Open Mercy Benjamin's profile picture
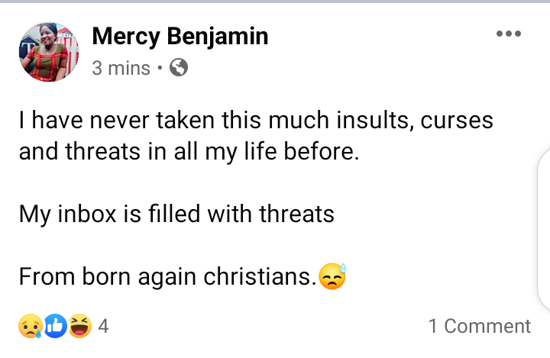This screenshot has width=550, height=358. 50,52
